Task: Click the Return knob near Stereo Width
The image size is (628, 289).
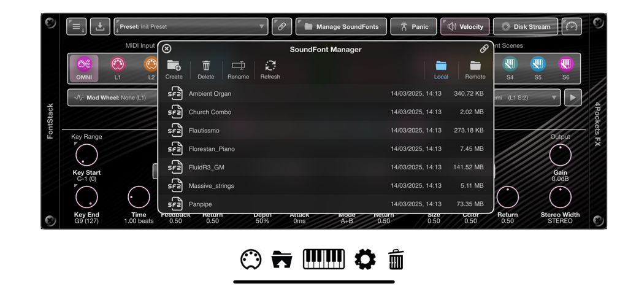Action: point(507,197)
